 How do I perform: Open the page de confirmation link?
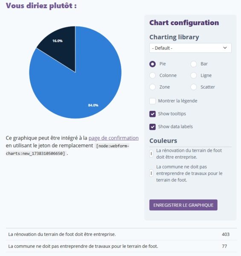(113, 138)
